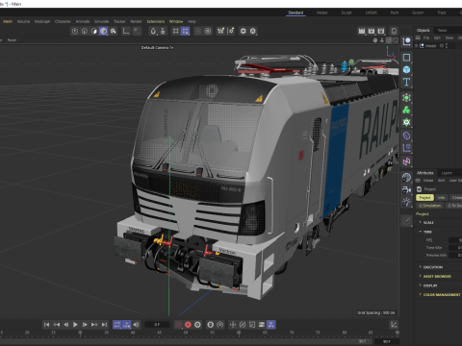Click the viewport move camera icon
Image resolution: width=462 pixels, height=346 pixels.
pos(375,40)
